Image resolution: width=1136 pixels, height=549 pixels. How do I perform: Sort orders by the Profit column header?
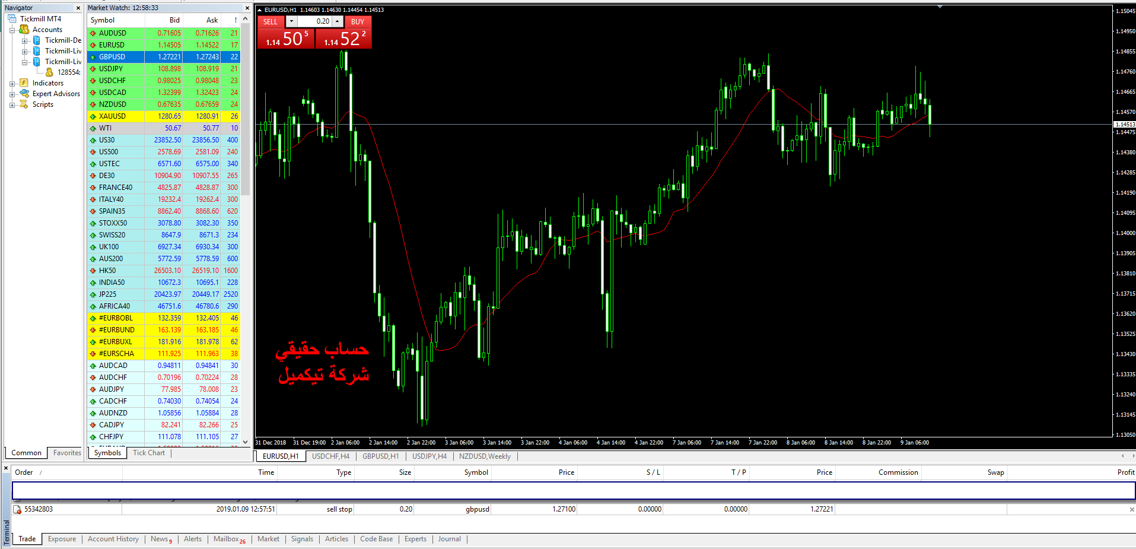1071,472
